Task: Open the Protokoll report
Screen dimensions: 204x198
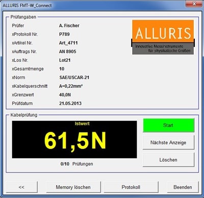Action: coord(131,187)
